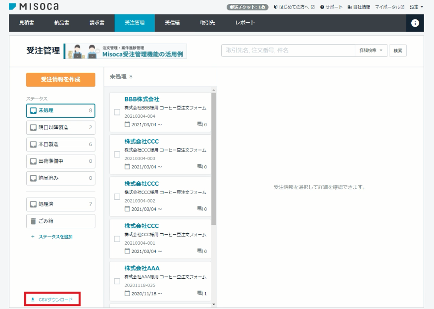Check the box for order 20210304-004
The image size is (434, 309).
pyautogui.click(x=117, y=112)
